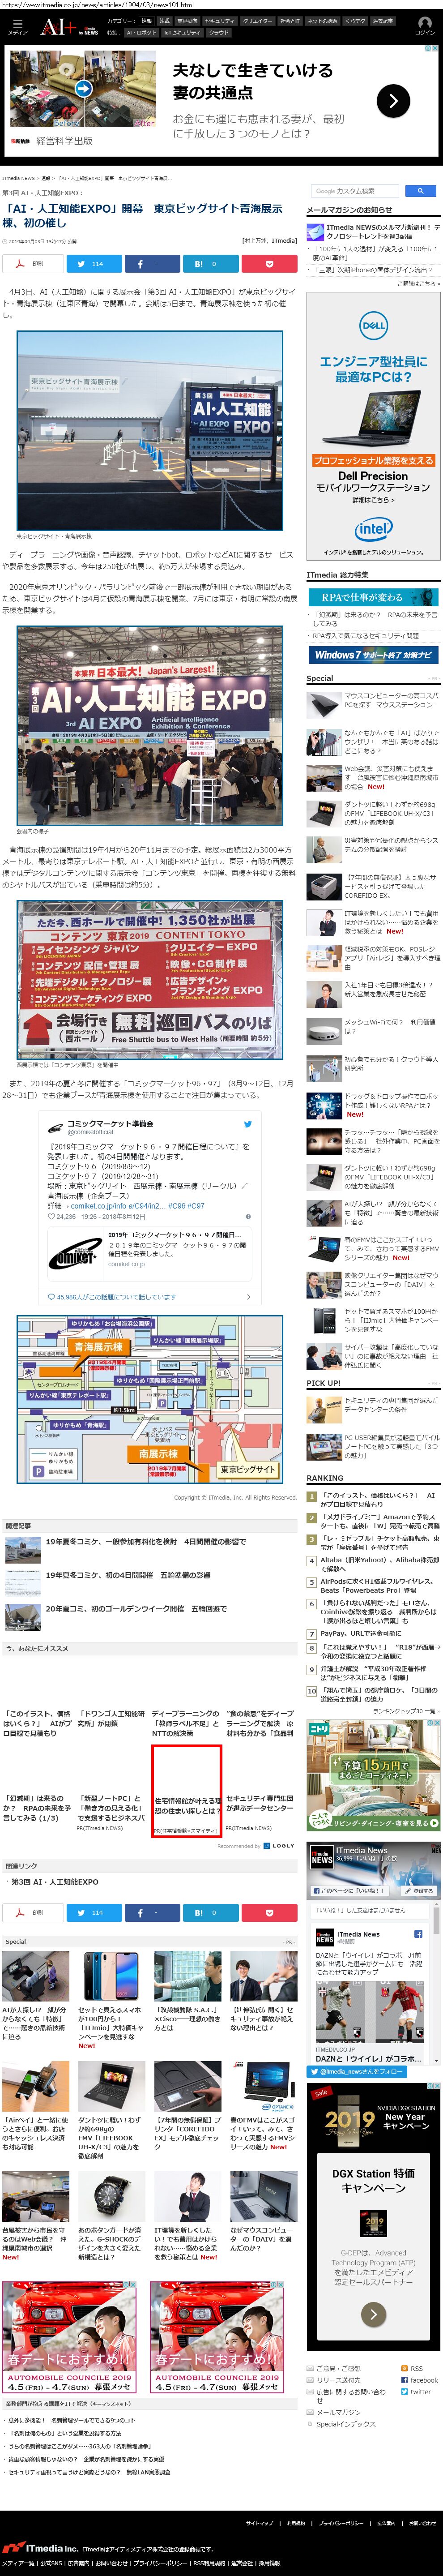Open ranking item 7 about PayPay
Viewport: 443px width, 2576px height.
pyautogui.click(x=360, y=1633)
